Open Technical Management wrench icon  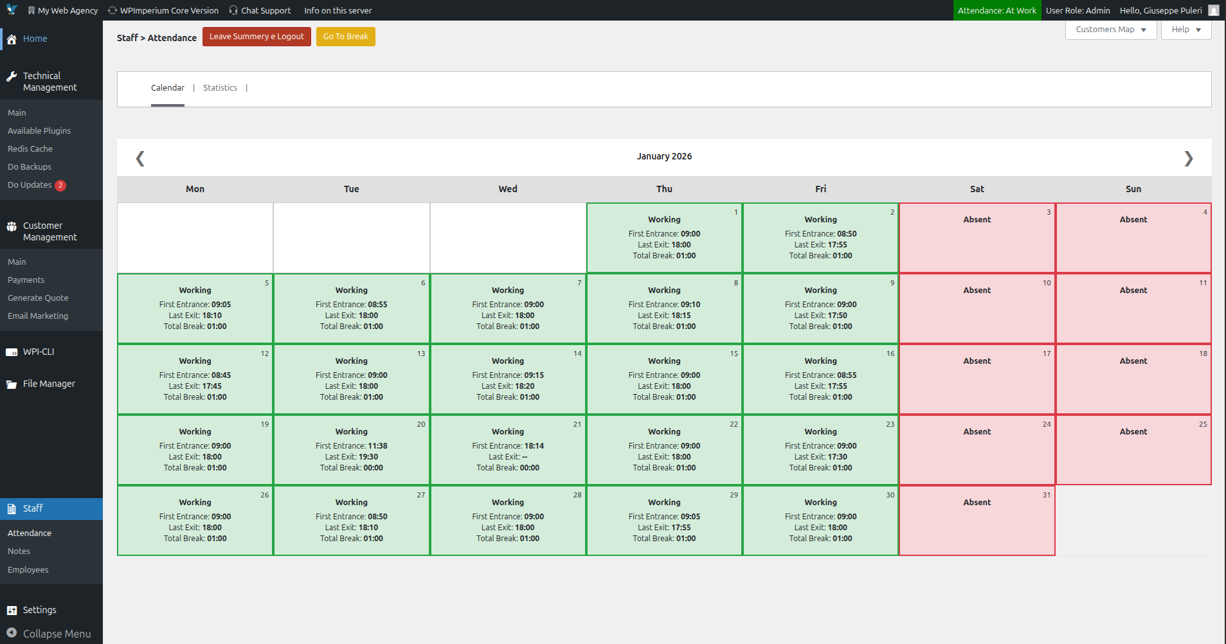coord(12,76)
